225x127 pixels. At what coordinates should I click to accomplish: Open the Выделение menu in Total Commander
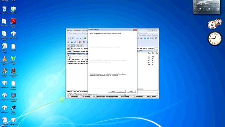pos(77,33)
